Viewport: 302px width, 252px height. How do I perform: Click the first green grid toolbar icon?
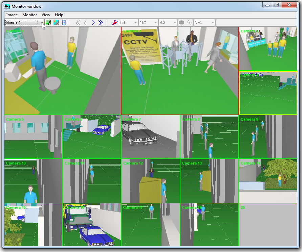pyautogui.click(x=48, y=23)
